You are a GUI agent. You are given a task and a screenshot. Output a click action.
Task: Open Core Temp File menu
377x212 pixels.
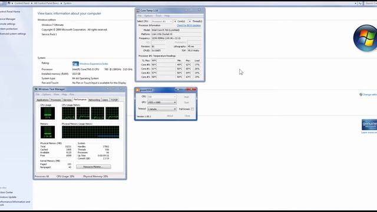pos(140,16)
